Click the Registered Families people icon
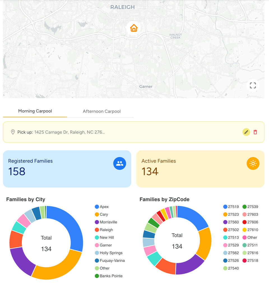 (x=120, y=163)
